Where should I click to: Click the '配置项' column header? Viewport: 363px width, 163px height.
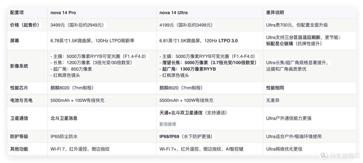click(x=17, y=13)
